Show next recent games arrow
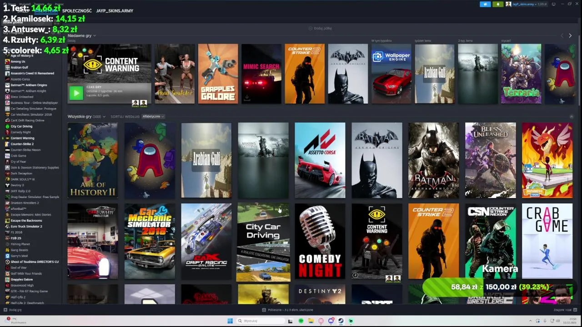This screenshot has height=327, width=582. [x=570, y=35]
